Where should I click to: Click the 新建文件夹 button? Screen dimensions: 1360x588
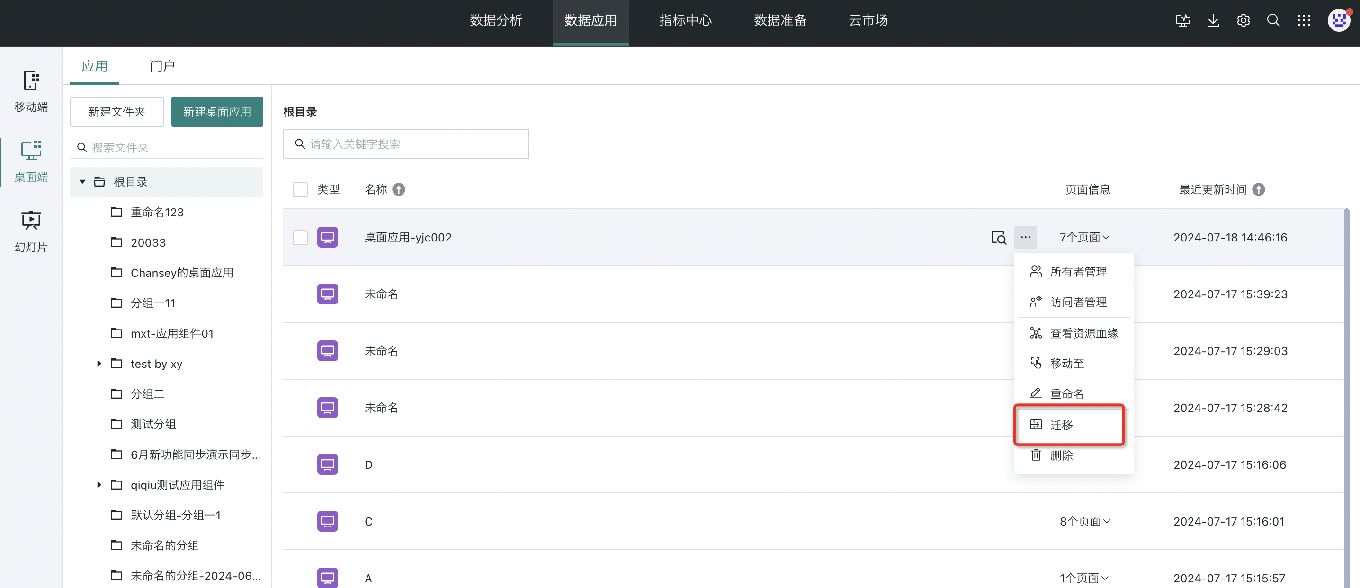pos(116,112)
